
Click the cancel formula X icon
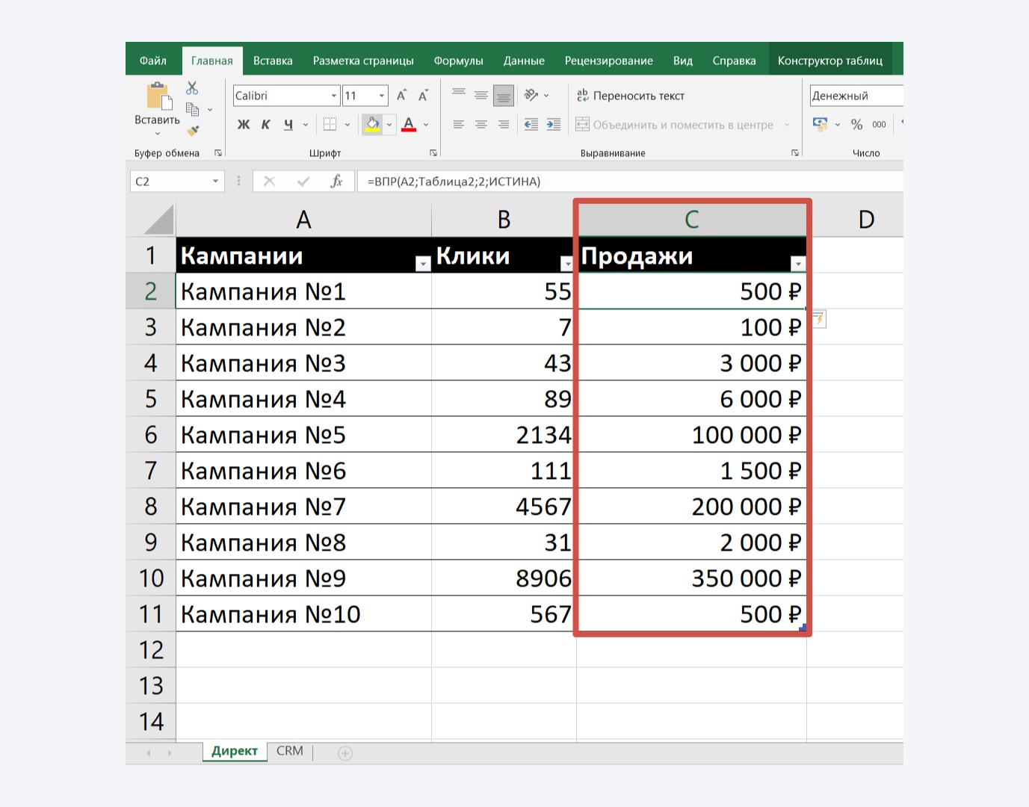(x=270, y=181)
